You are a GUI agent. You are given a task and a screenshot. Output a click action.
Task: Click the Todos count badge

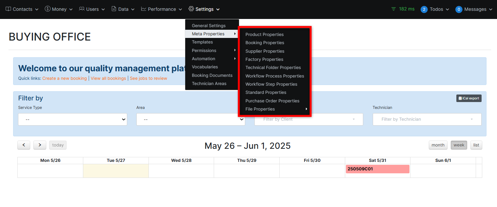(x=424, y=9)
